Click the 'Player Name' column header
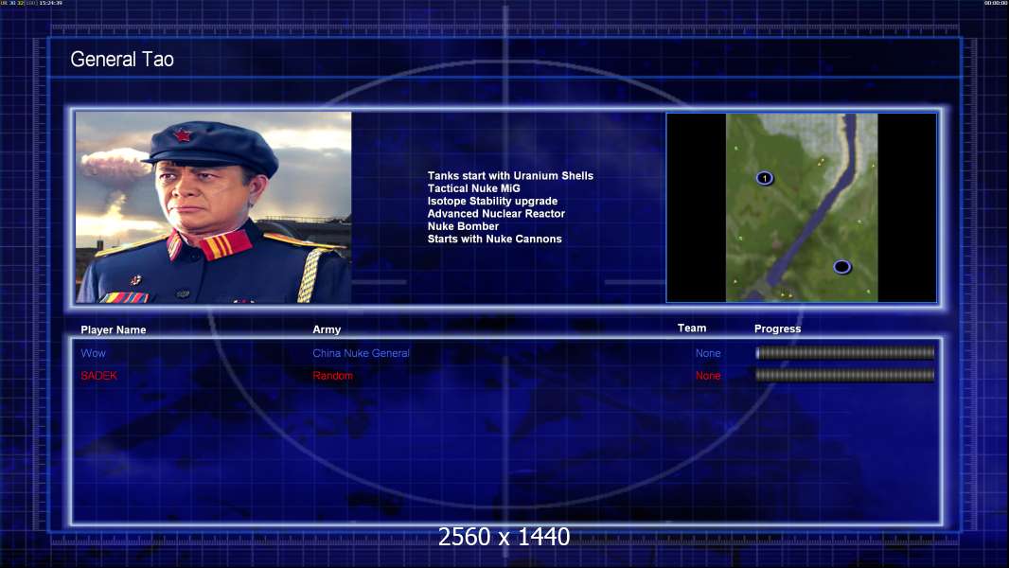Image resolution: width=1009 pixels, height=568 pixels. [x=114, y=330]
